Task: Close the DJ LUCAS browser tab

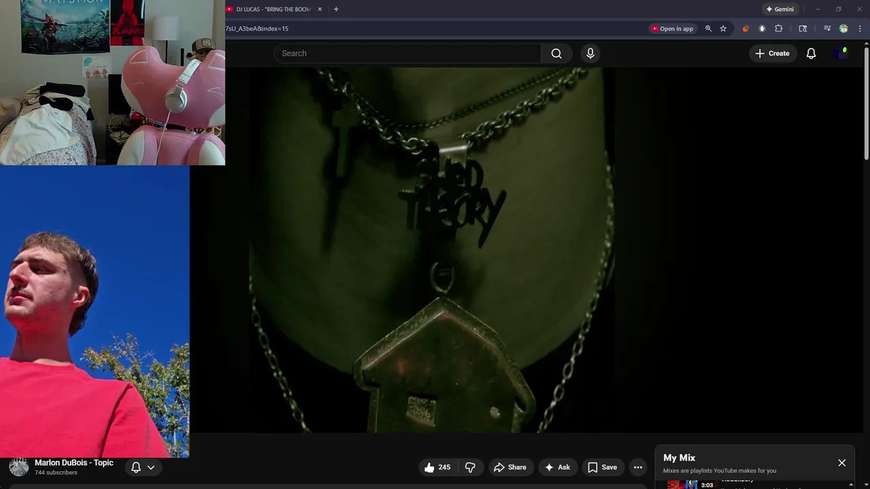Action: (319, 10)
